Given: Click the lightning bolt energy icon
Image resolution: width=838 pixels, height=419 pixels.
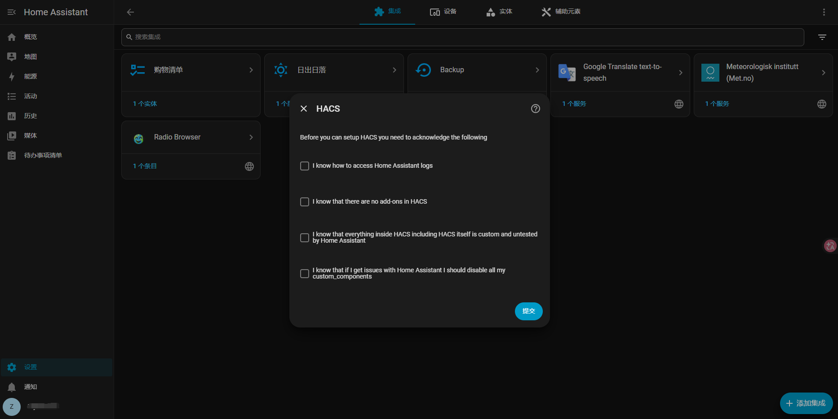Looking at the screenshot, I should coord(12,76).
